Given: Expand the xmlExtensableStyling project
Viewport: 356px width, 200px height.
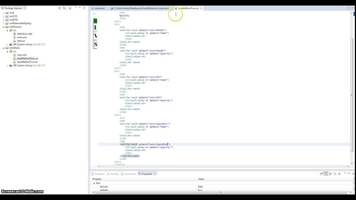Looking at the screenshot, I should [4, 23].
